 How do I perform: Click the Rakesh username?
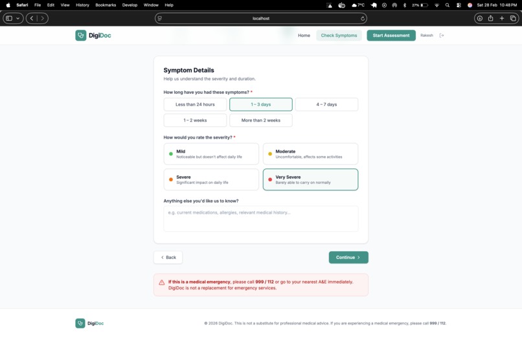pos(426,35)
